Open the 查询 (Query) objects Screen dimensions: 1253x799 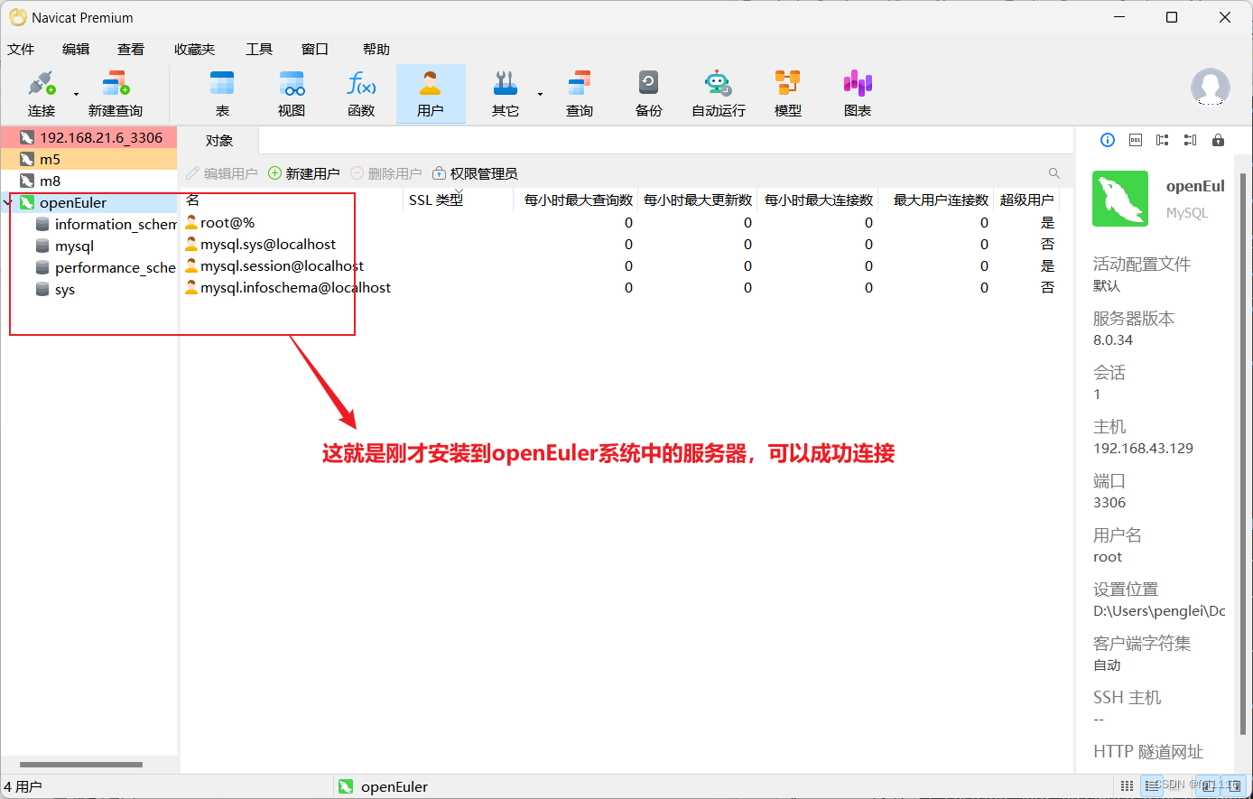tap(580, 94)
